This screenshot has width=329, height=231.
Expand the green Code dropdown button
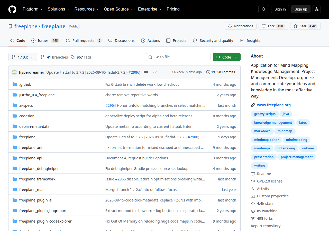point(227,57)
